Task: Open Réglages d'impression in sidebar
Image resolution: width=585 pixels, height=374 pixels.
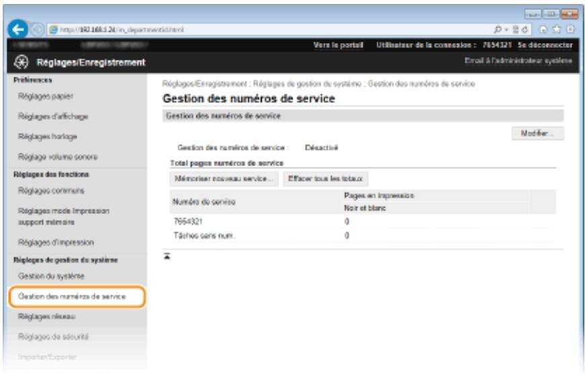Action: (56, 243)
